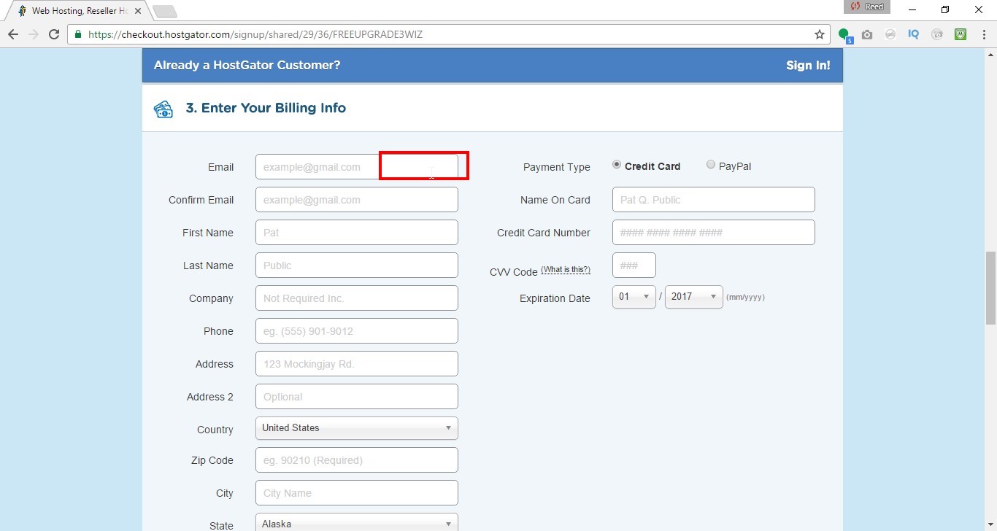Screen dimensions: 997x531
Task: Click the Phone number field
Action: pyautogui.click(x=357, y=331)
